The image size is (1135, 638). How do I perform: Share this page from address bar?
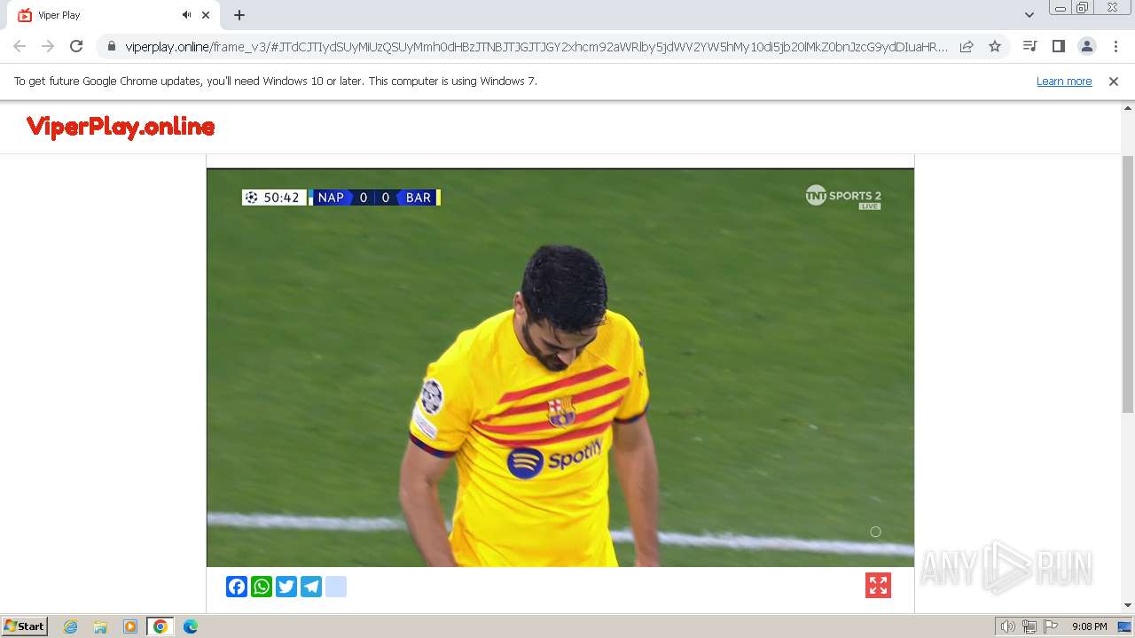click(967, 46)
